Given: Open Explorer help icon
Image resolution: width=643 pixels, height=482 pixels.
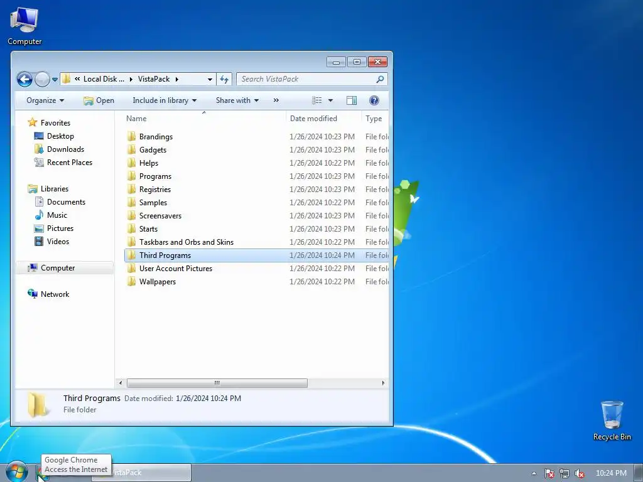Looking at the screenshot, I should click(x=374, y=100).
